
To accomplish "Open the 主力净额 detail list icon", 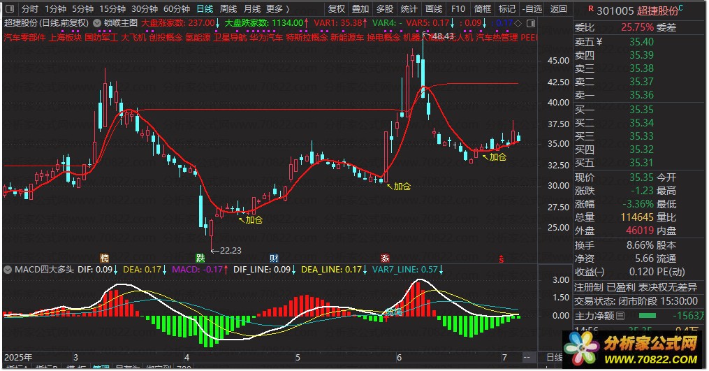I will pos(620,316).
